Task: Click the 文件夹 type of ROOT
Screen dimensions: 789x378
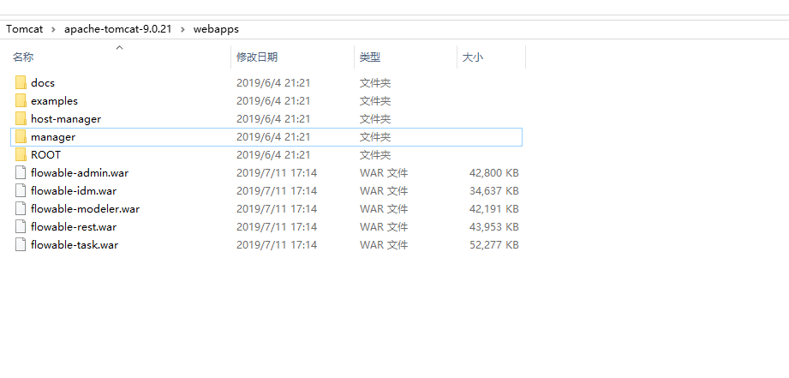Action: 375,155
